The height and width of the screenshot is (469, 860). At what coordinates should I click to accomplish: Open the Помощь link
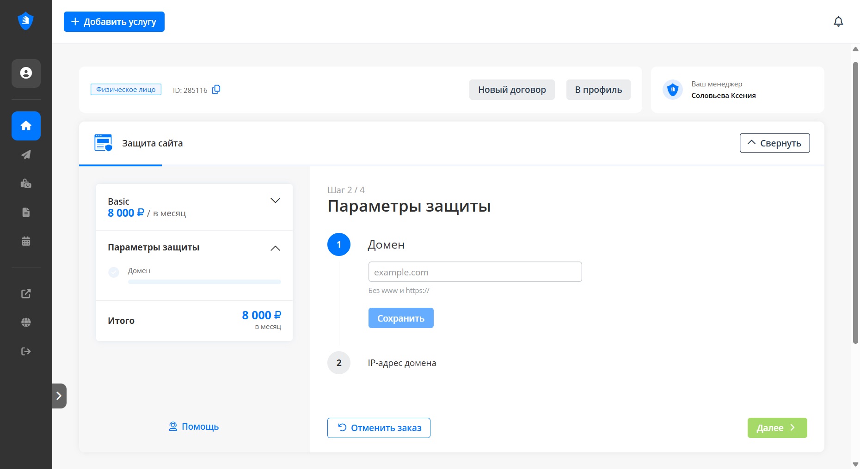(194, 426)
